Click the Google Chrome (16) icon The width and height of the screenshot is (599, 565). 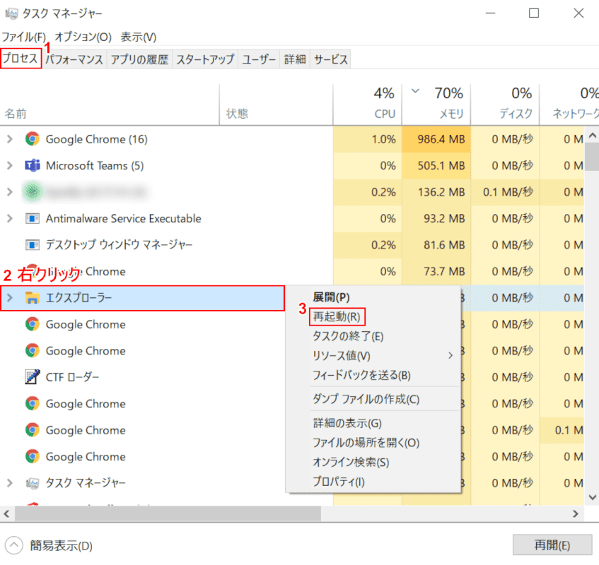click(x=33, y=139)
